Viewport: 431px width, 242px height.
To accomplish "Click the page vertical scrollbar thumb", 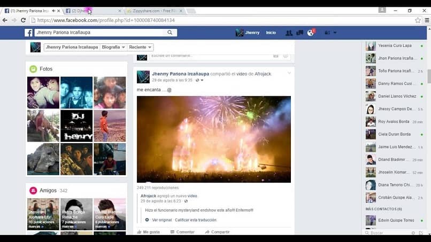I will pyautogui.click(x=429, y=76).
